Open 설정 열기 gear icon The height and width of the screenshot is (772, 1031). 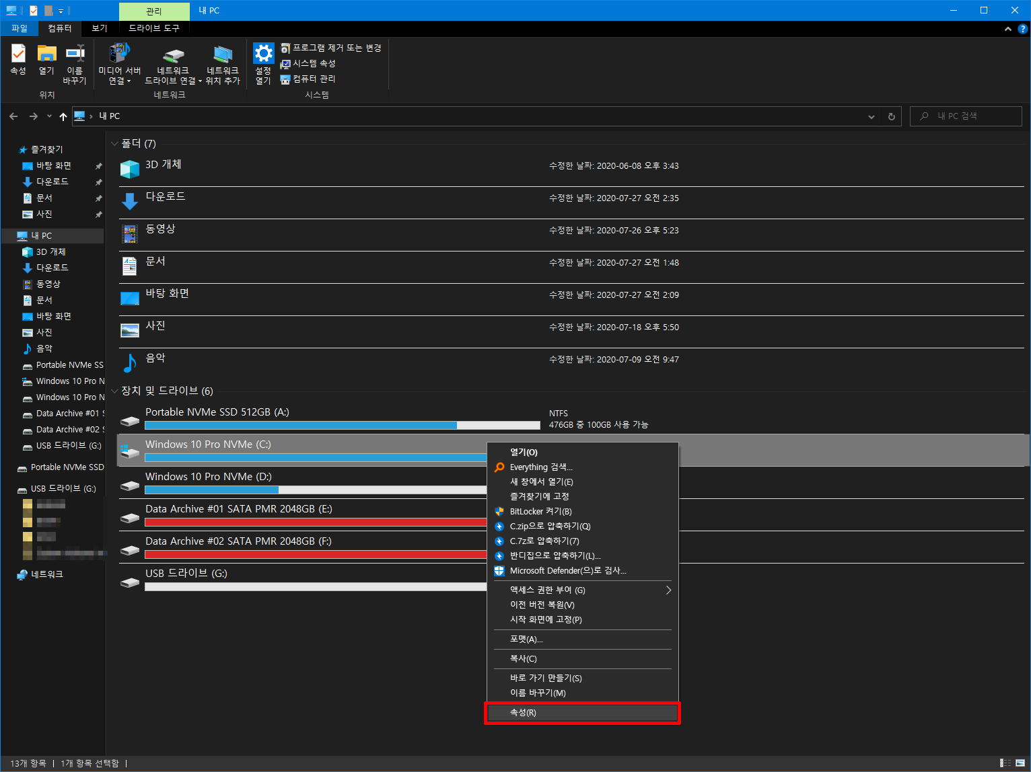coord(263,65)
